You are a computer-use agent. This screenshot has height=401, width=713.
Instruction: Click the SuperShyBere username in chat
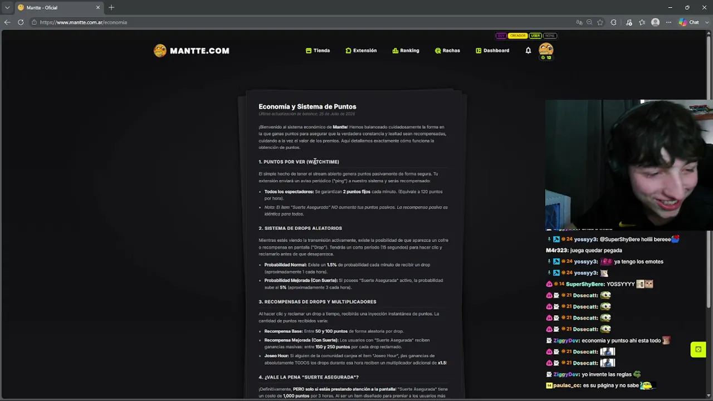tap(585, 284)
